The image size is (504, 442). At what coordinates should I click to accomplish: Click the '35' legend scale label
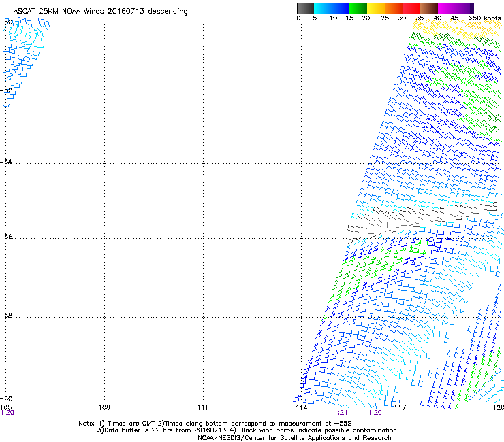pyautogui.click(x=420, y=18)
